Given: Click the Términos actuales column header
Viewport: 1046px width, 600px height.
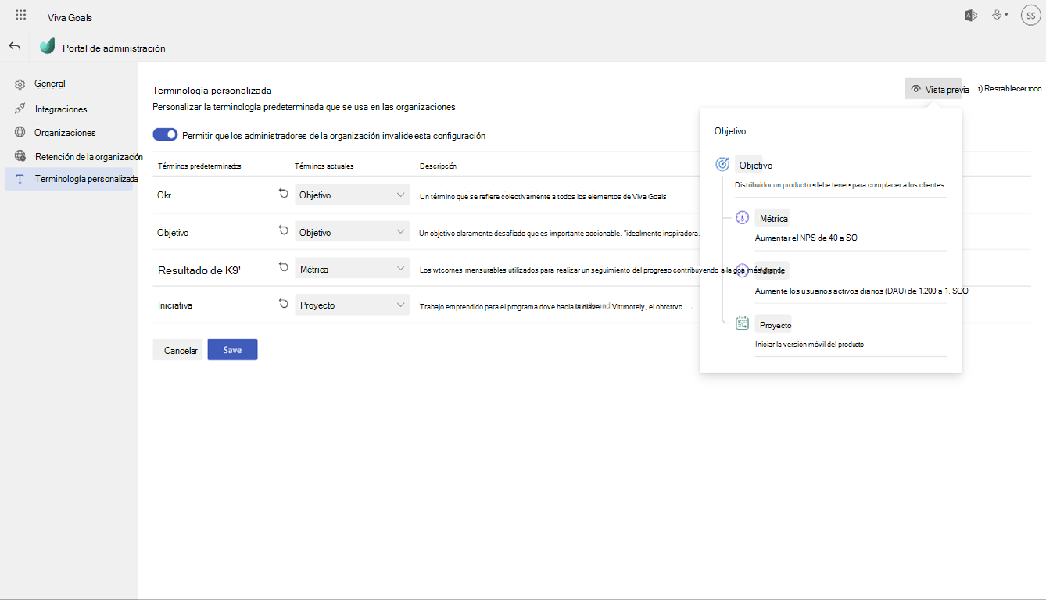Looking at the screenshot, I should tap(324, 166).
